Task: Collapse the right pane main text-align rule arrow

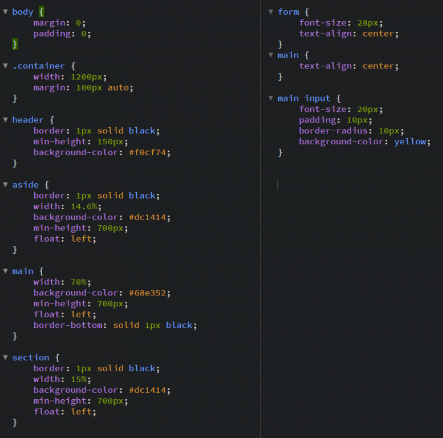Action: click(x=271, y=55)
